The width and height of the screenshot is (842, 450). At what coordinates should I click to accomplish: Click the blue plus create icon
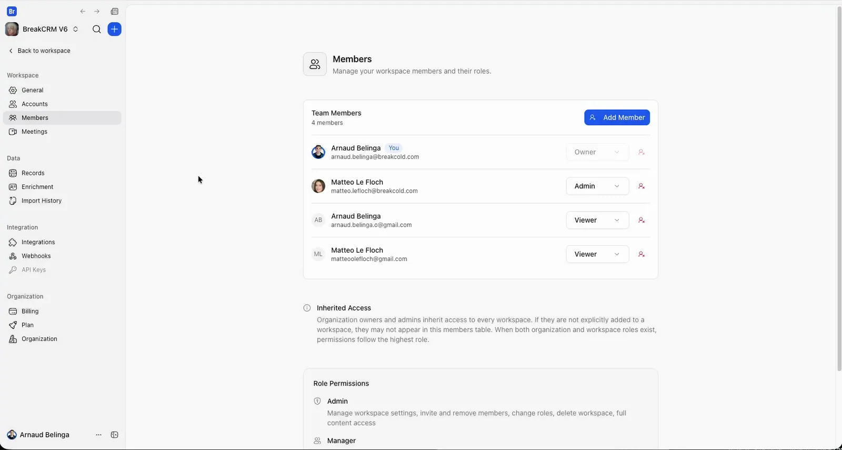point(114,29)
